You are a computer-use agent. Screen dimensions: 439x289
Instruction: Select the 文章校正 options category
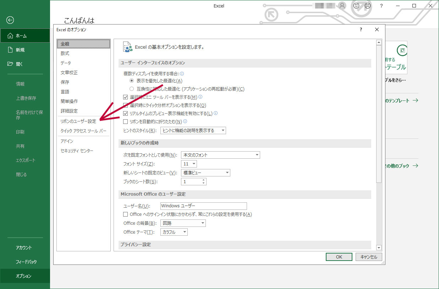coord(83,73)
